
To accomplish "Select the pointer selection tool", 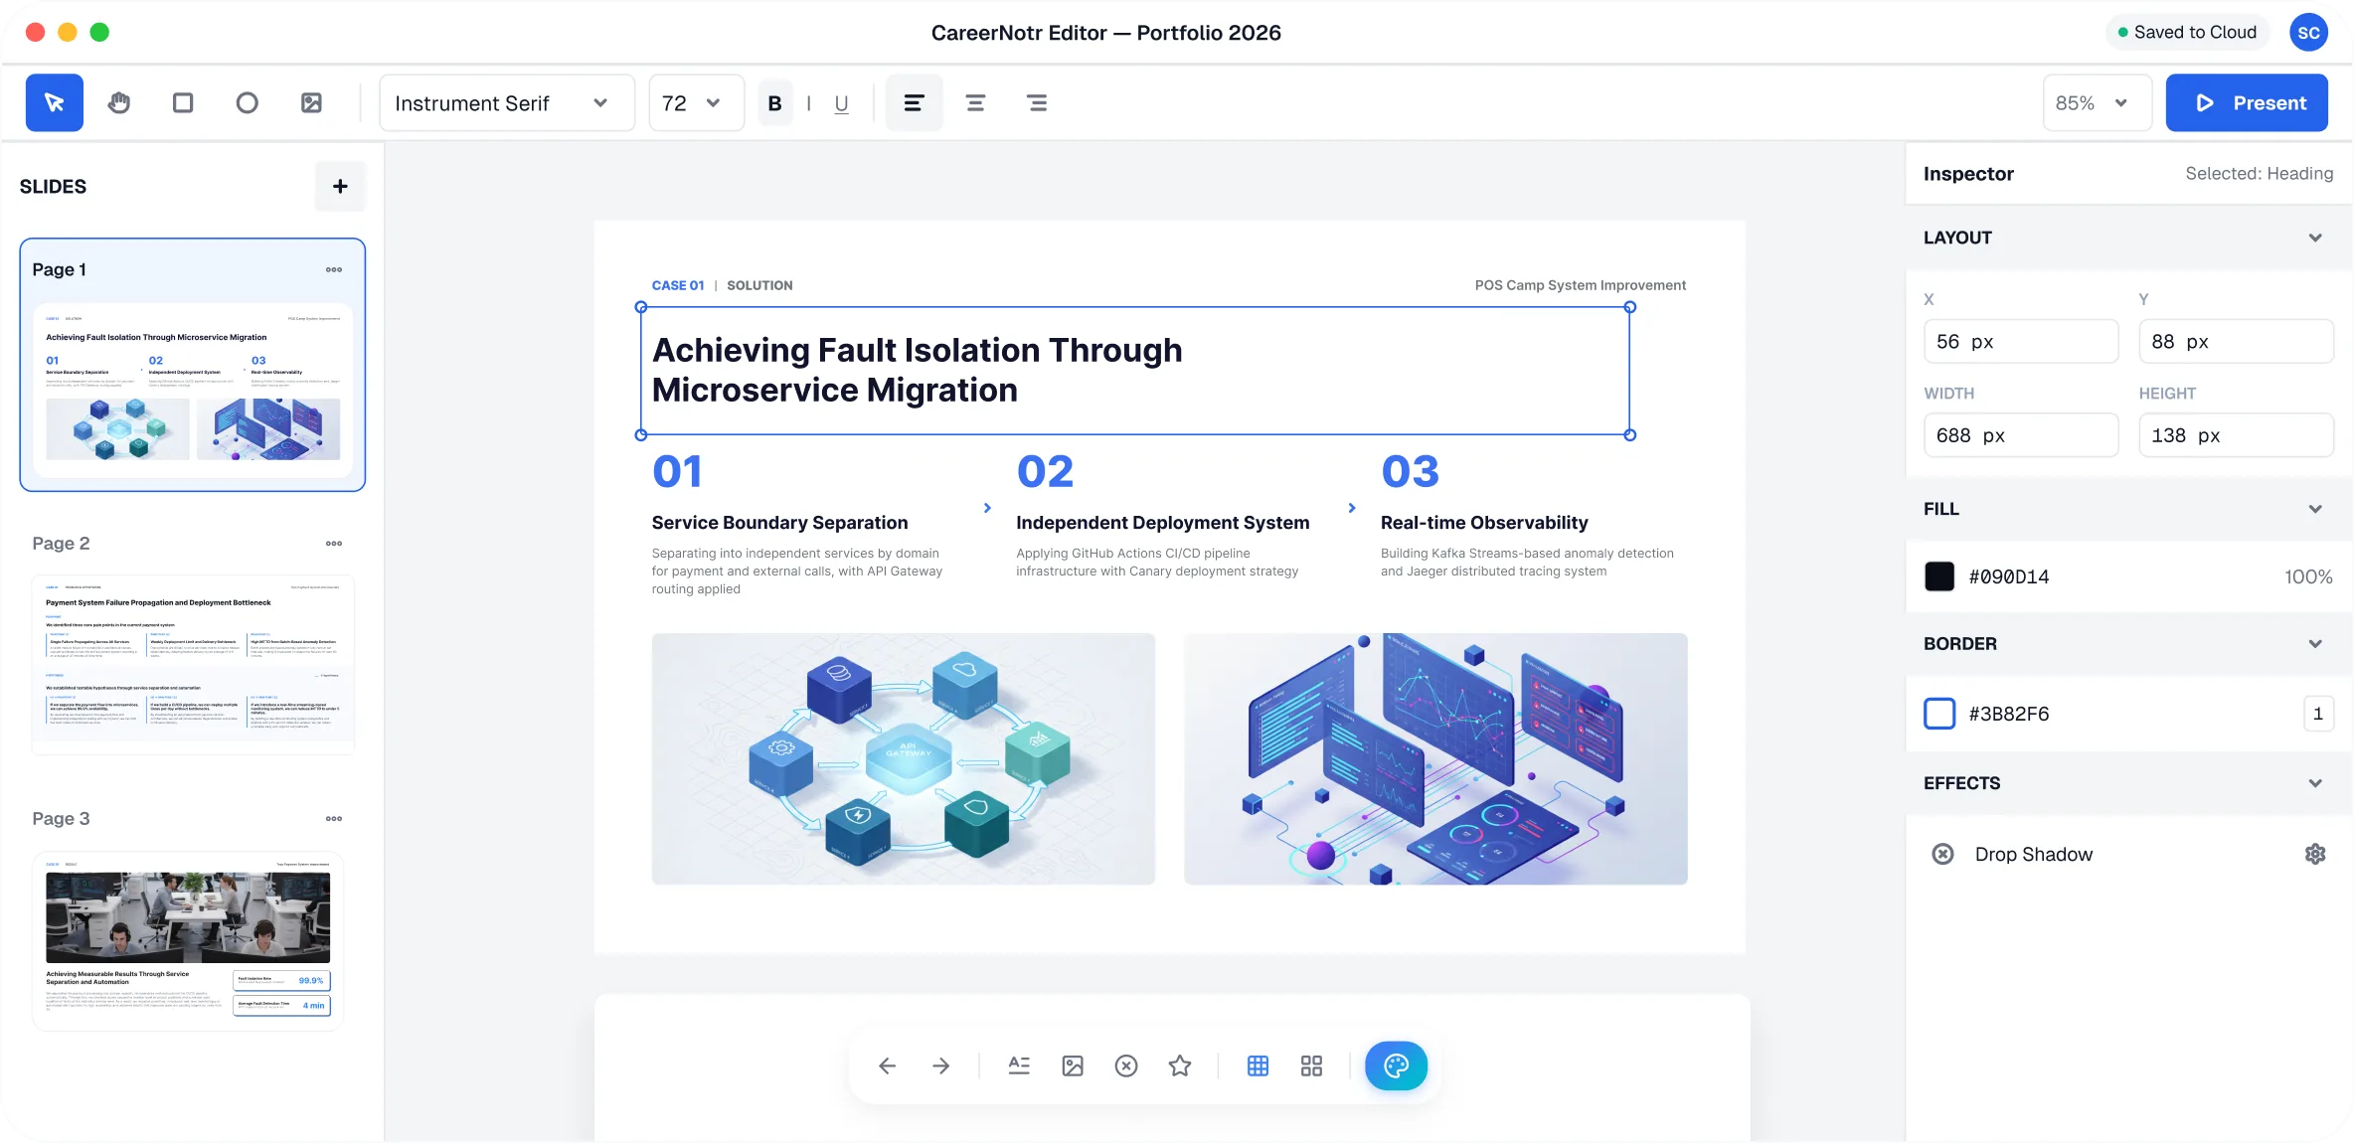I will point(55,102).
